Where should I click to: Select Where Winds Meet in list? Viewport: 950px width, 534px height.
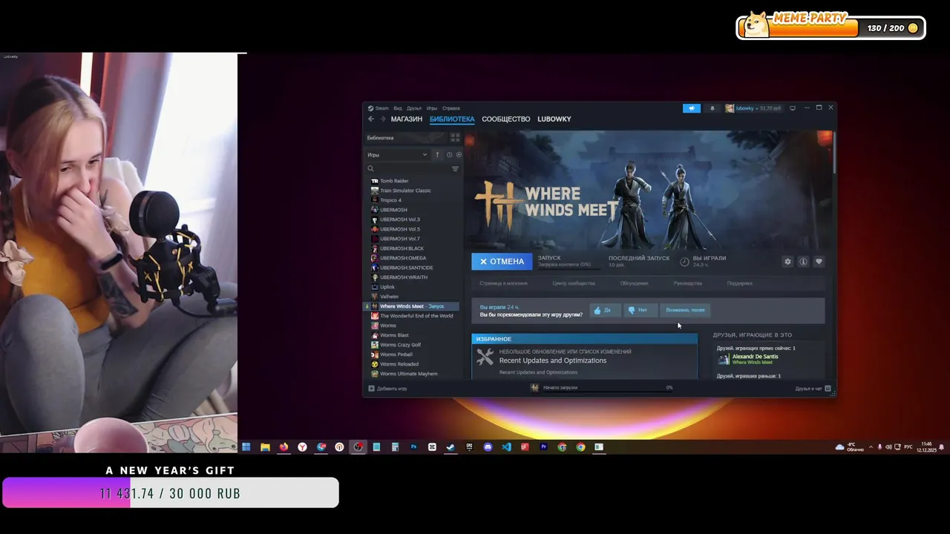[412, 306]
